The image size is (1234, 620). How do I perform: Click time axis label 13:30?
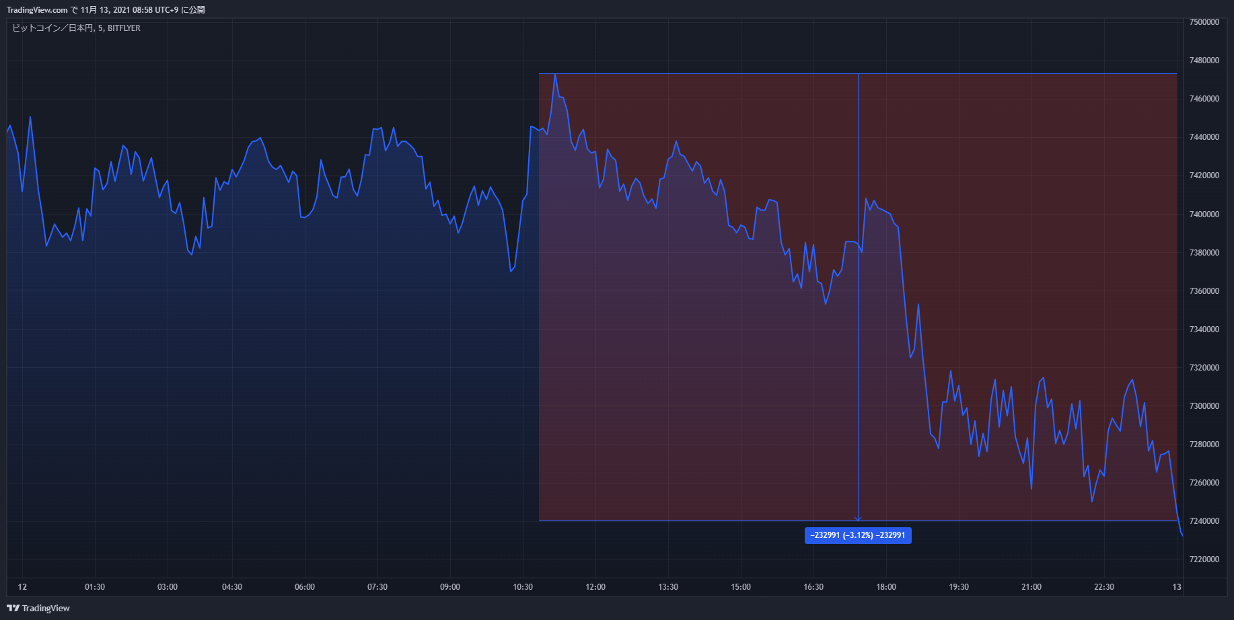(668, 587)
